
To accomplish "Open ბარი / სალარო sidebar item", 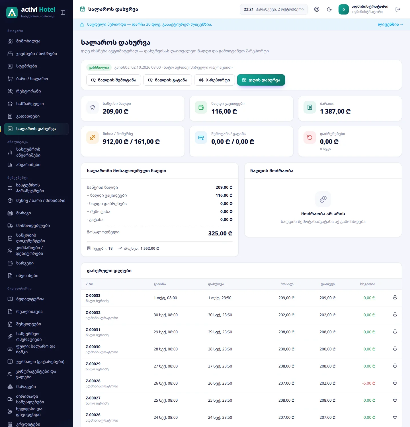I will coord(36,79).
